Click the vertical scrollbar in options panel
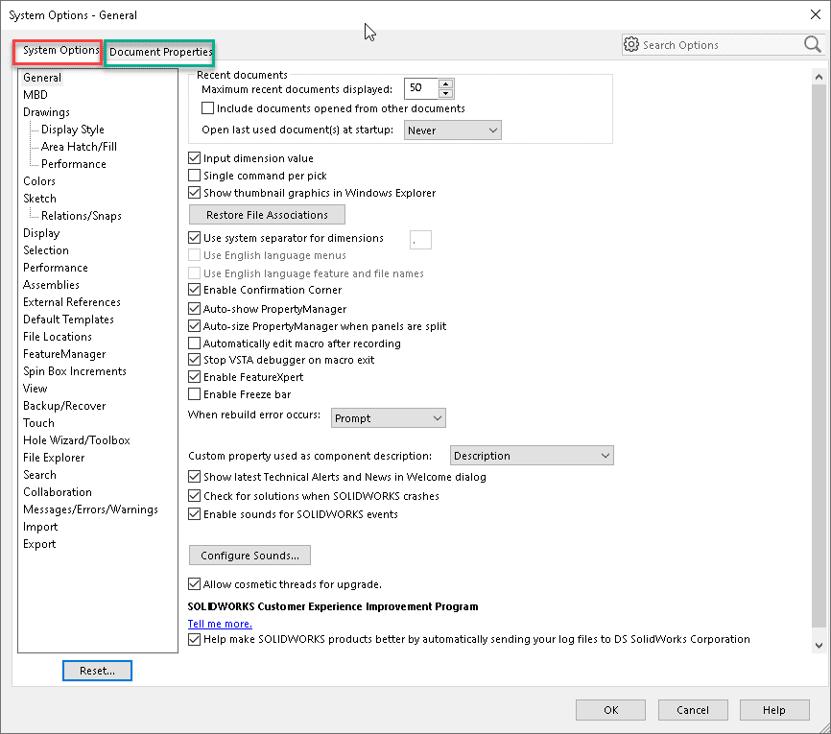Image resolution: width=831 pixels, height=734 pixels. click(819, 355)
